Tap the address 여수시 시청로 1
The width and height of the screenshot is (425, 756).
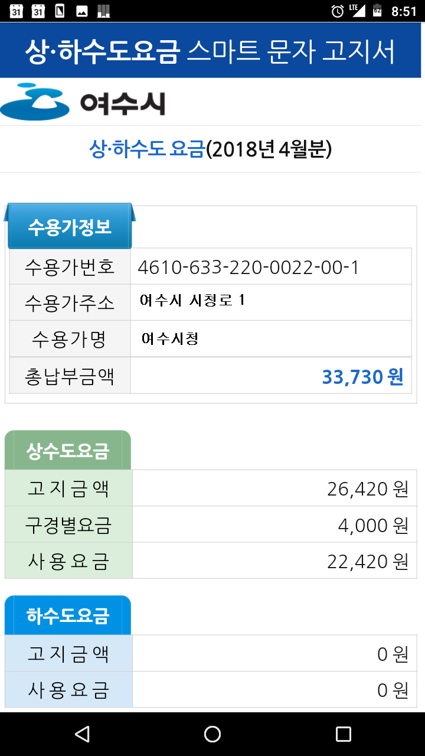[192, 301]
